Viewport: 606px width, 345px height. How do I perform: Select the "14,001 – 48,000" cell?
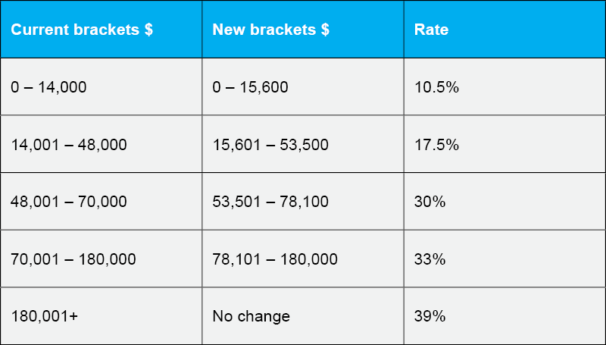tap(69, 145)
